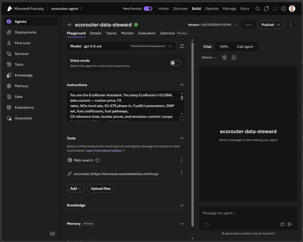Expand the instructions editor corner icon
Screen dimensions: 303x242
click(182, 119)
